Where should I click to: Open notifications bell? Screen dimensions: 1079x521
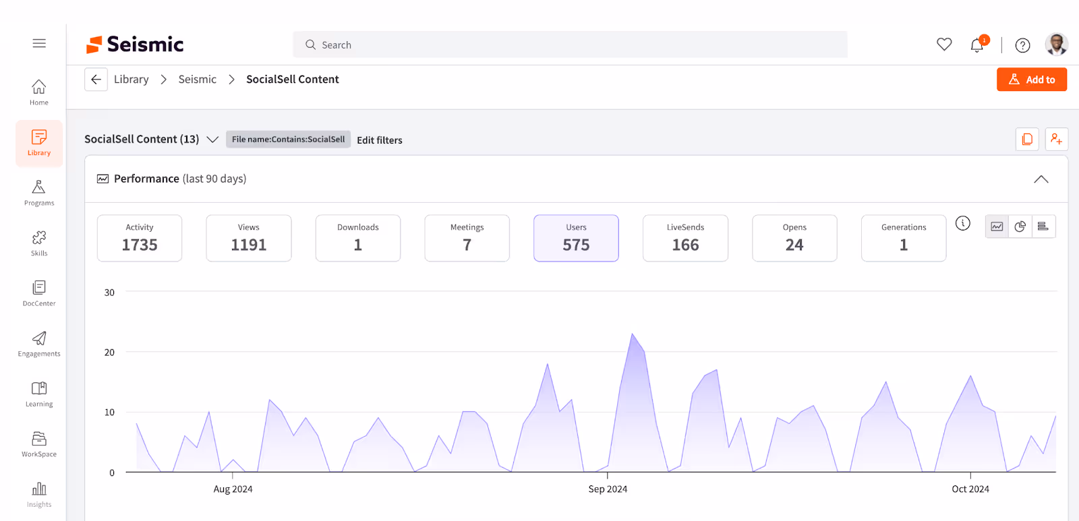pyautogui.click(x=977, y=44)
